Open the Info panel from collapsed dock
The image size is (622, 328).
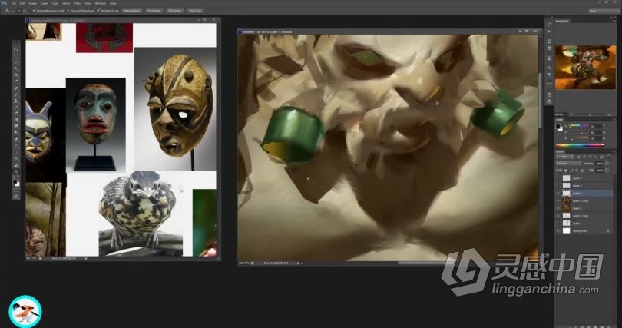549,48
